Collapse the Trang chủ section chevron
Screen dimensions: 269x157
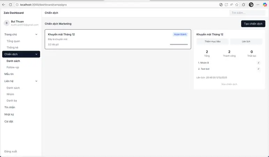(x=36, y=35)
